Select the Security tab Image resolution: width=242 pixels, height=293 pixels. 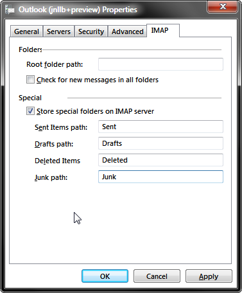[91, 31]
